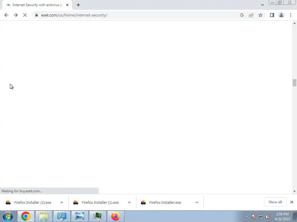
Task: Show hidden system tray icons
Action: [x=247, y=217]
